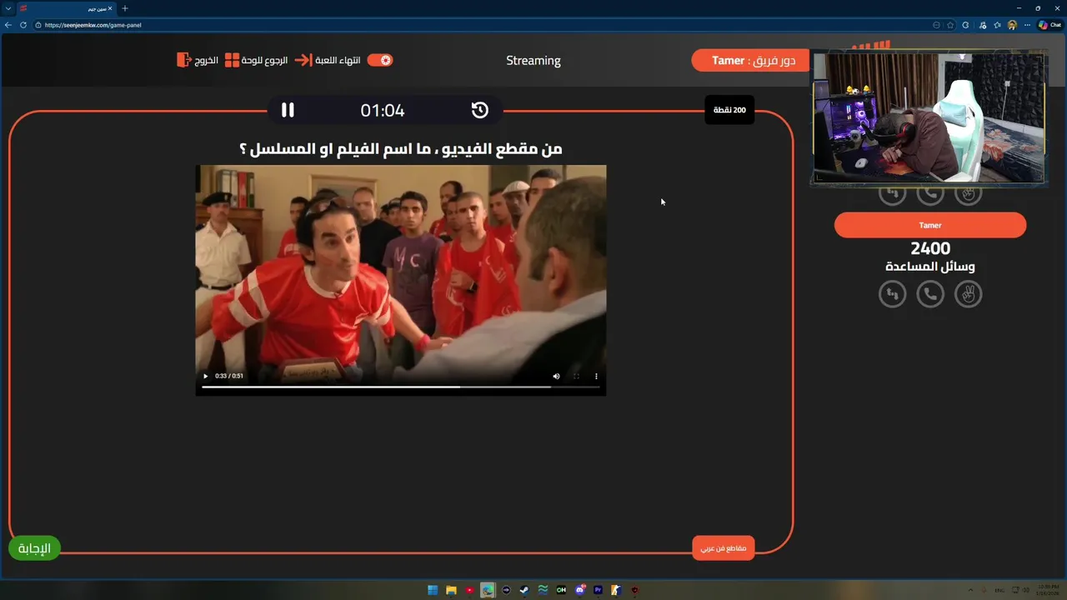Open the red shield app on taskbar
The width and height of the screenshot is (1067, 600).
point(634,590)
